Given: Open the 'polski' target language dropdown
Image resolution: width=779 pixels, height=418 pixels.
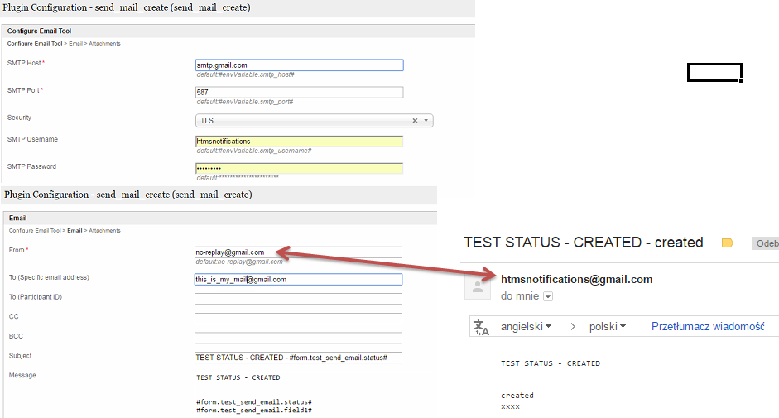Looking at the screenshot, I should point(607,327).
